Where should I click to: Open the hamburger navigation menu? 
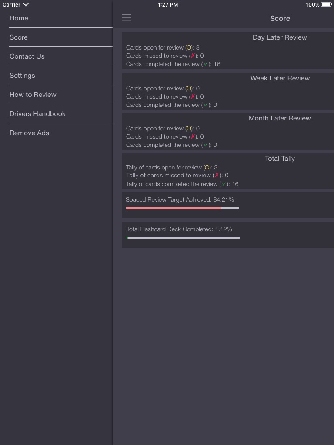tap(127, 18)
